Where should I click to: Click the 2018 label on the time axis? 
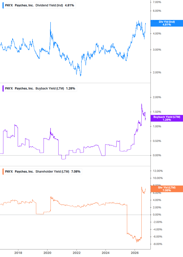[x=18, y=253]
